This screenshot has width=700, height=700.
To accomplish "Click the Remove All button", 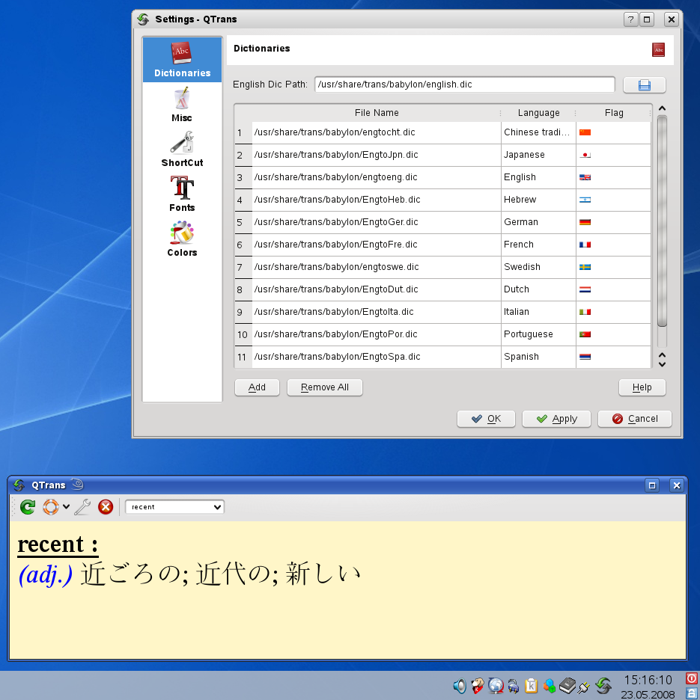I will click(x=324, y=387).
